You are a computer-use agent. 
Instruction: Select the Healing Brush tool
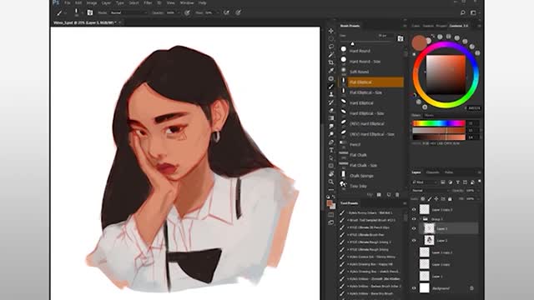[x=331, y=78]
